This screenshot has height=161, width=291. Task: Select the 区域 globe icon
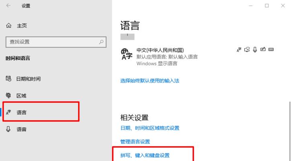point(8,95)
